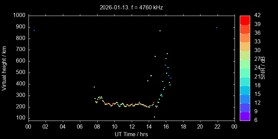This screenshot has width=278, height=139.
Task: Select the '18' tick on the time axis
Action: click(183, 126)
